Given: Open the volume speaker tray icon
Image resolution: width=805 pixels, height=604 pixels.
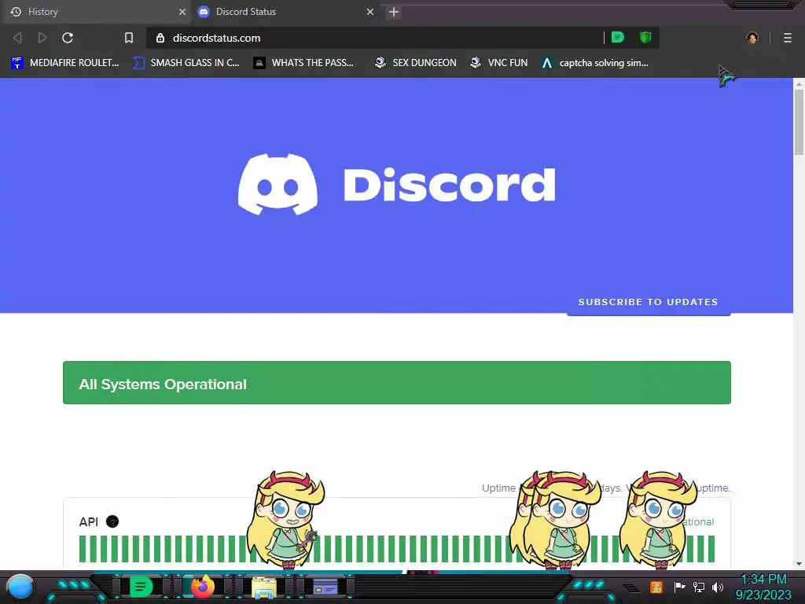Looking at the screenshot, I should click(718, 587).
